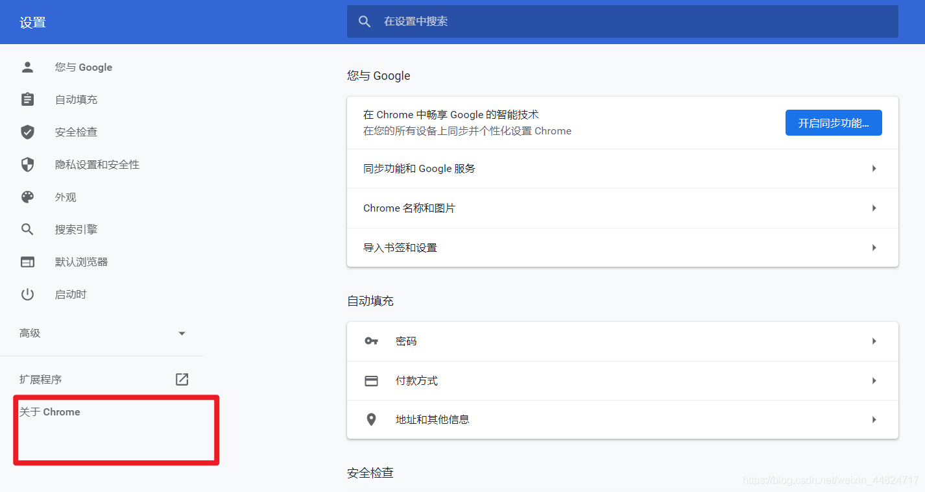
Task: Open arrow in the 地址和其他信息 row
Action: [874, 419]
